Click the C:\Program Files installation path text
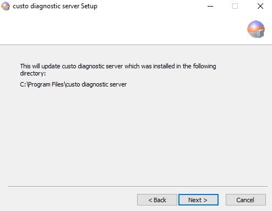 coord(73,84)
